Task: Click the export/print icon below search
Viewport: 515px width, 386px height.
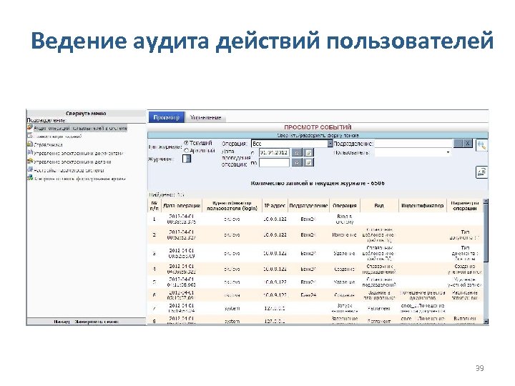Action: [x=481, y=172]
